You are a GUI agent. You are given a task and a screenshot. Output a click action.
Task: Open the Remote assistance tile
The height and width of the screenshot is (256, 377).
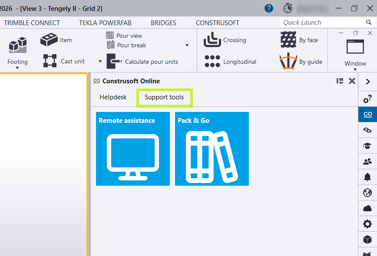(x=133, y=149)
